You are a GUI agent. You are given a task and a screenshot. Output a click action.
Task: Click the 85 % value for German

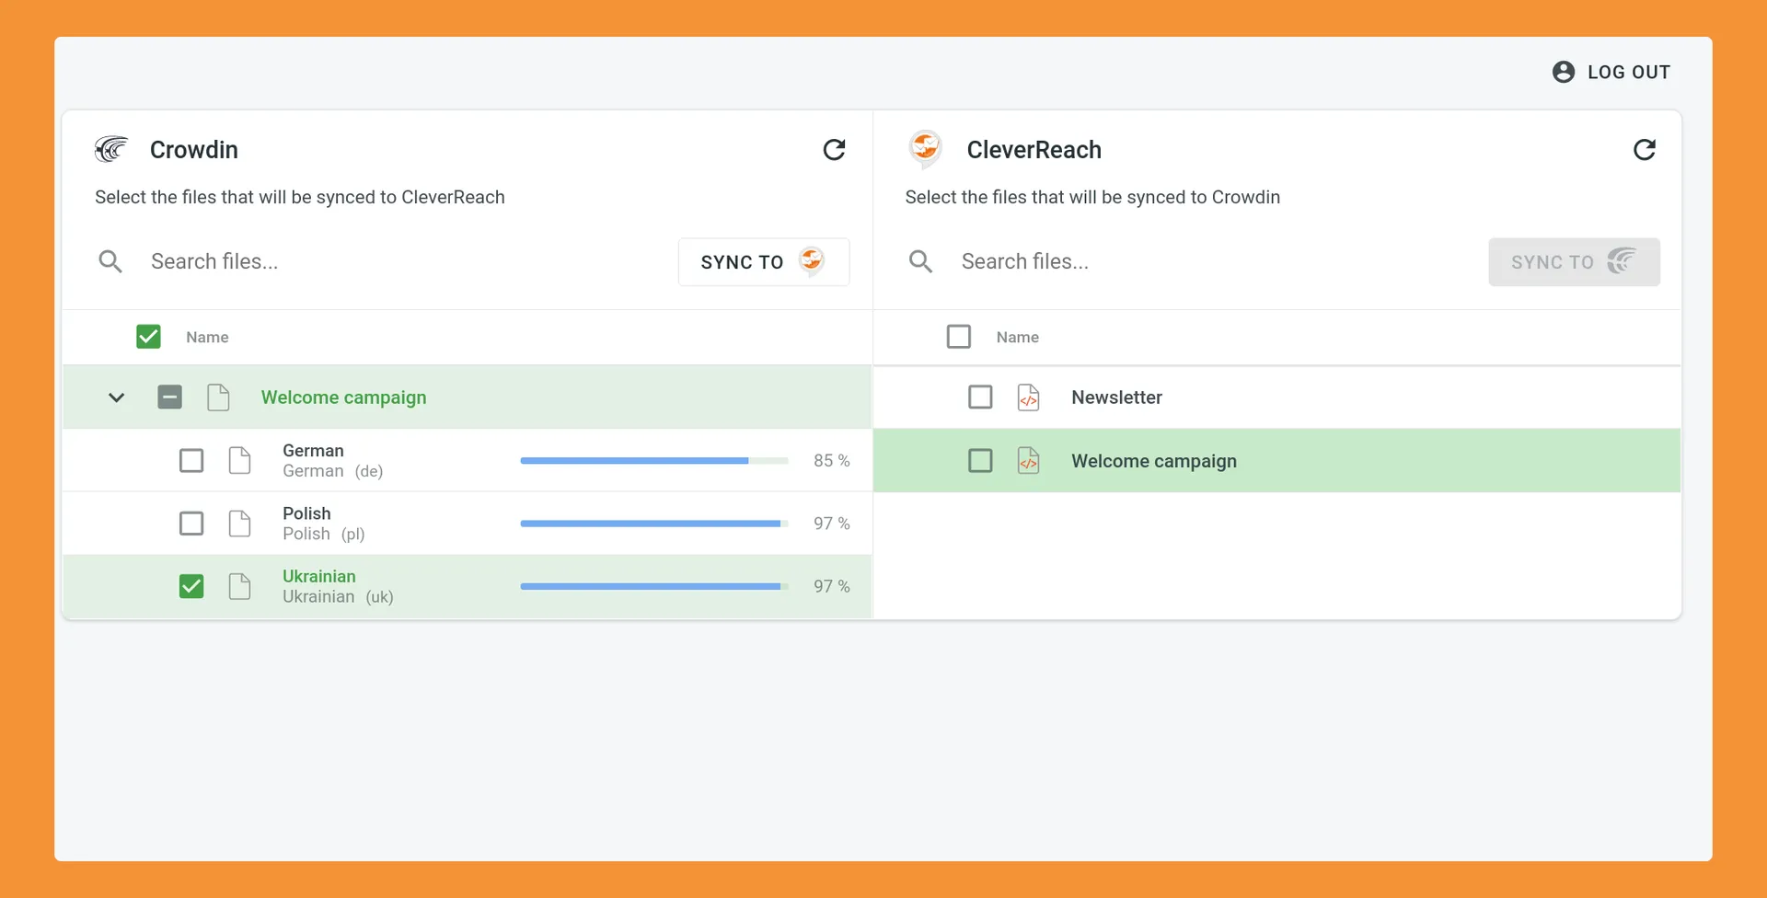(x=831, y=460)
